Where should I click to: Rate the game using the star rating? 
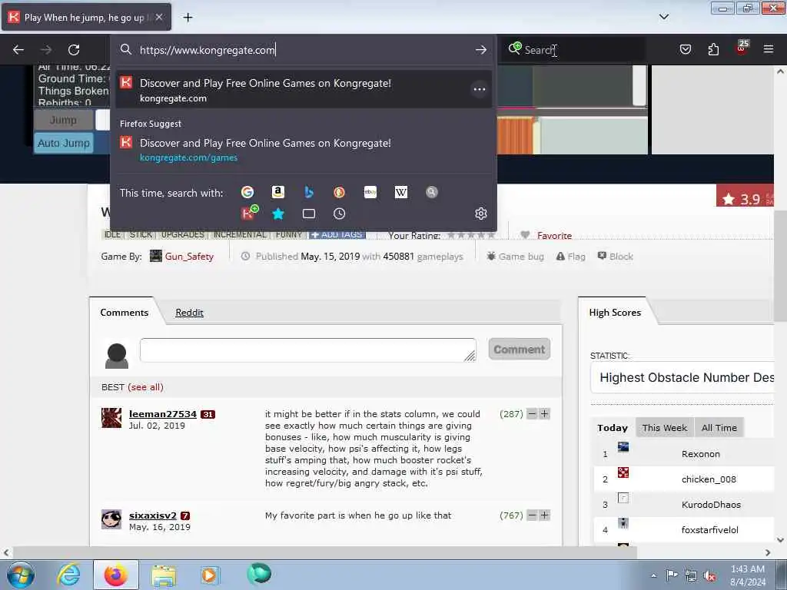[x=471, y=235]
